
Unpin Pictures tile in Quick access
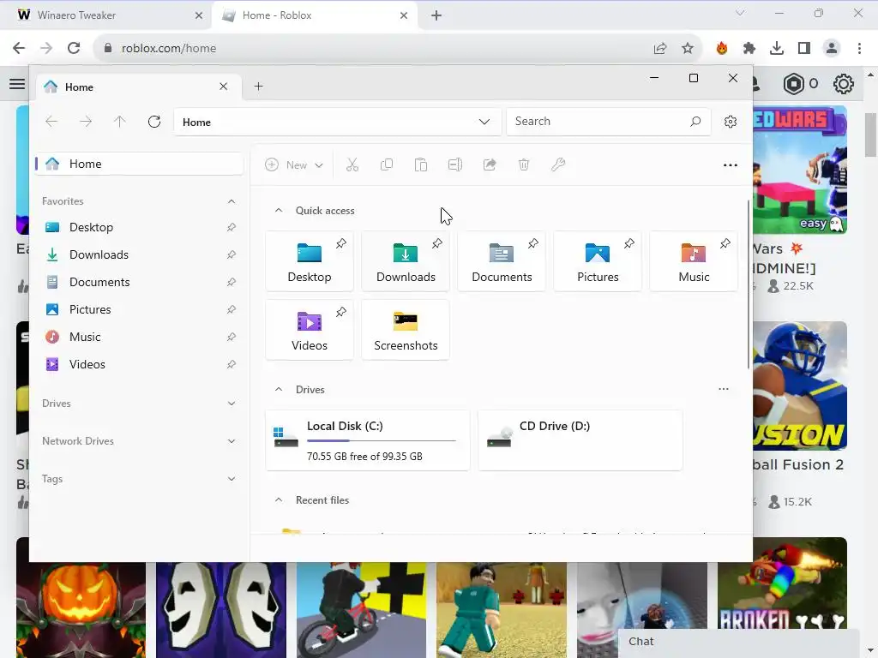point(629,243)
